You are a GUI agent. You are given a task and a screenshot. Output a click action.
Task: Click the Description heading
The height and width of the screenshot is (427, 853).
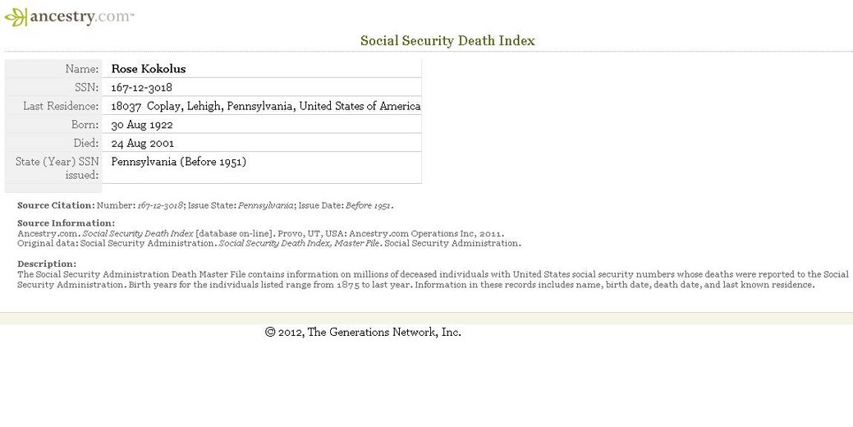47,264
